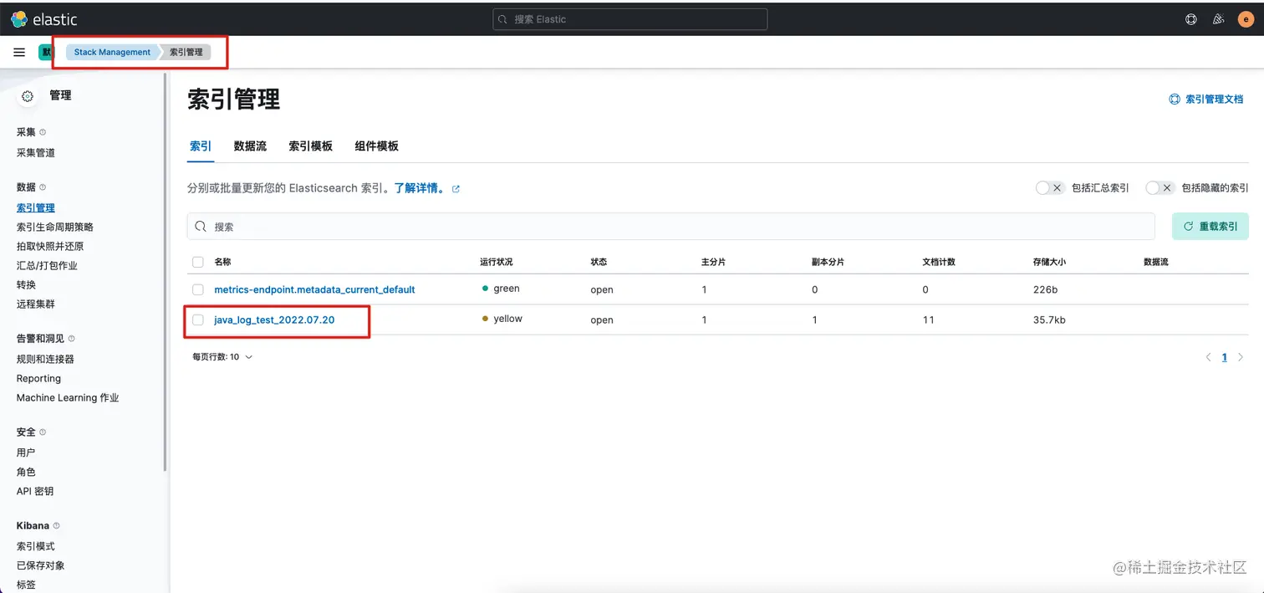Open the help menu lifebuoy icon
Image resolution: width=1264 pixels, height=593 pixels.
tap(1191, 18)
